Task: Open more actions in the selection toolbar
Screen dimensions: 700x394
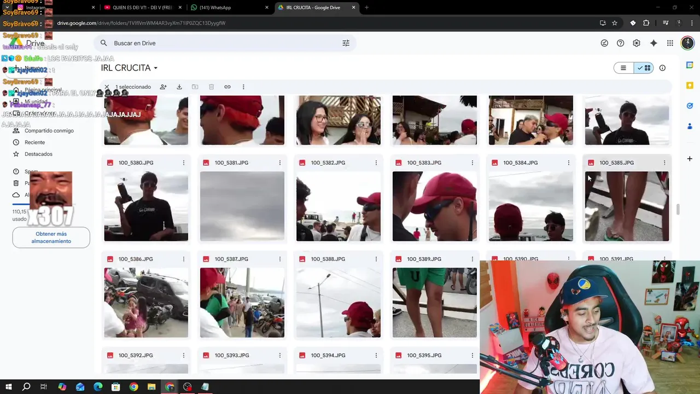Action: coord(243,87)
